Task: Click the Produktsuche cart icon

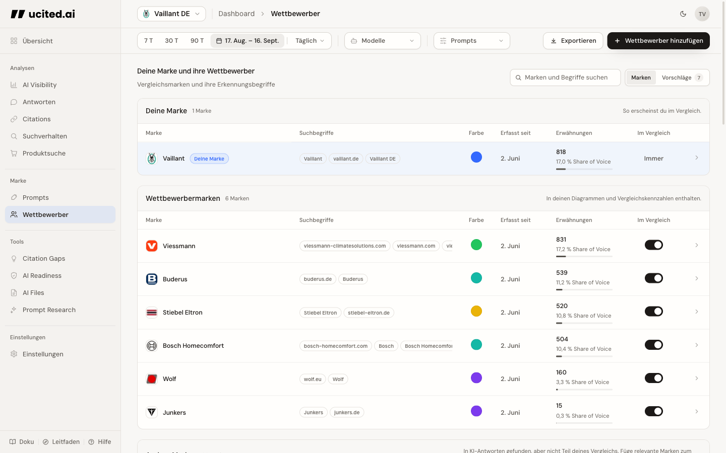Action: point(14,154)
